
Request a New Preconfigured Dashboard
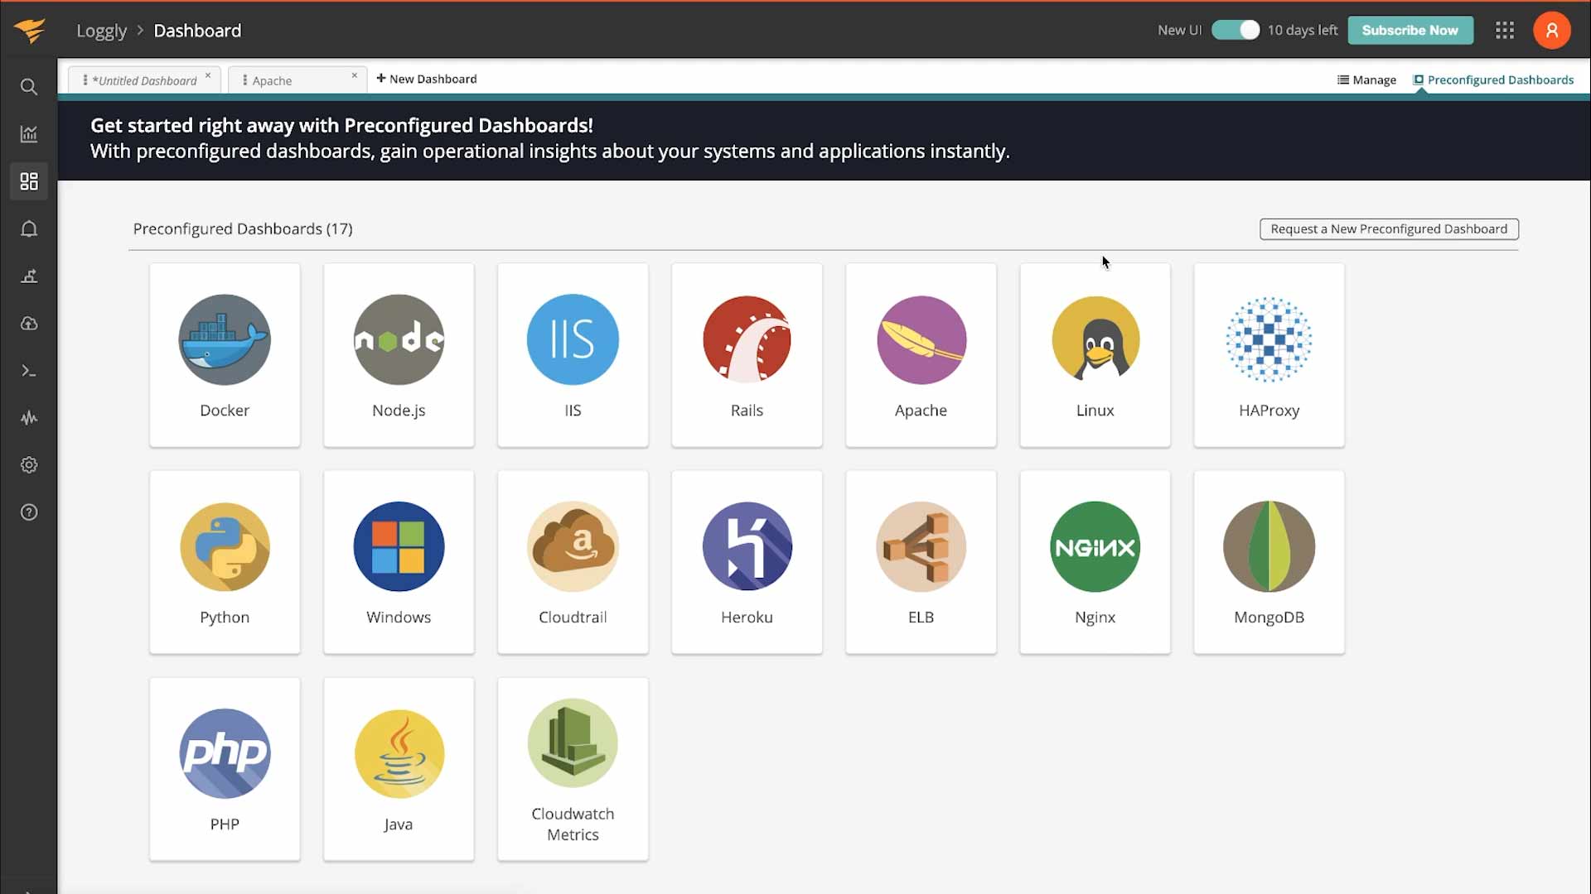point(1389,229)
